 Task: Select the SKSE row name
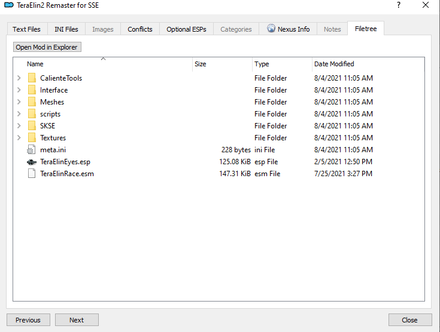point(47,126)
